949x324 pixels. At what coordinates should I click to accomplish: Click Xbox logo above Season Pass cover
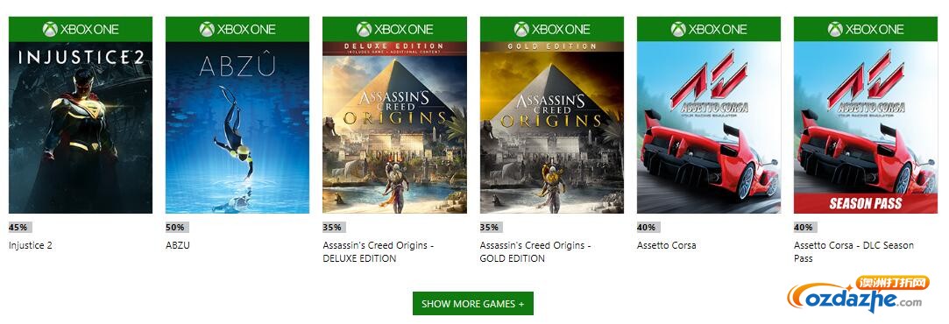(x=835, y=29)
